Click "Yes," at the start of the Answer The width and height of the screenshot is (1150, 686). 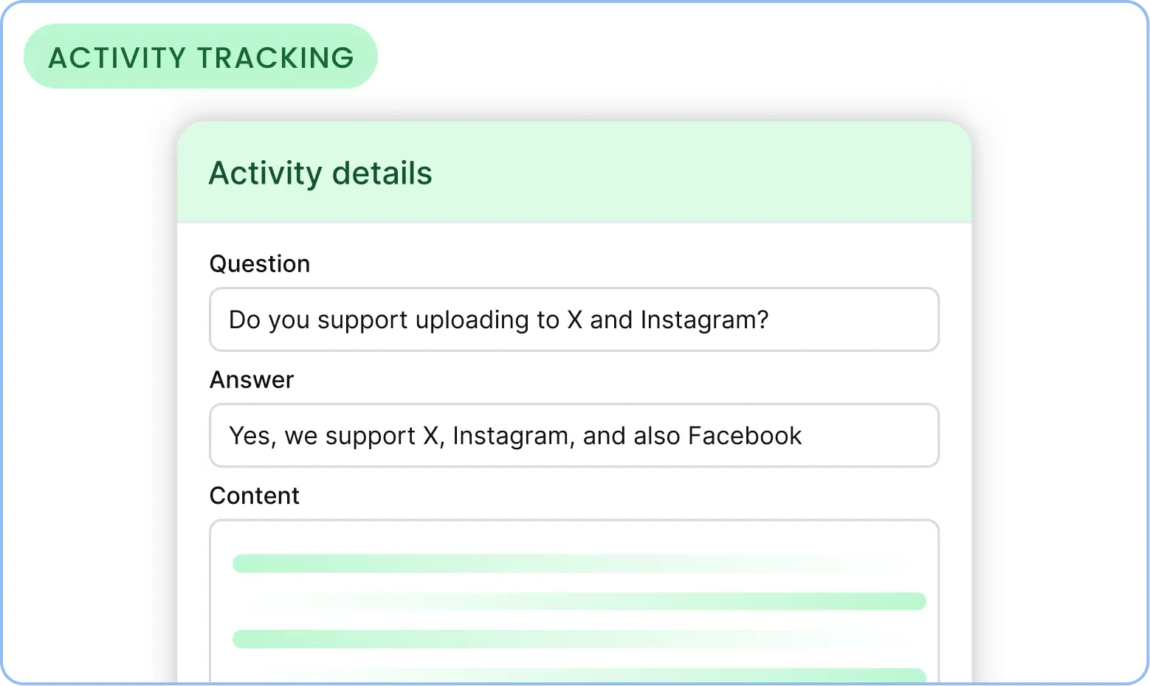tap(252, 435)
